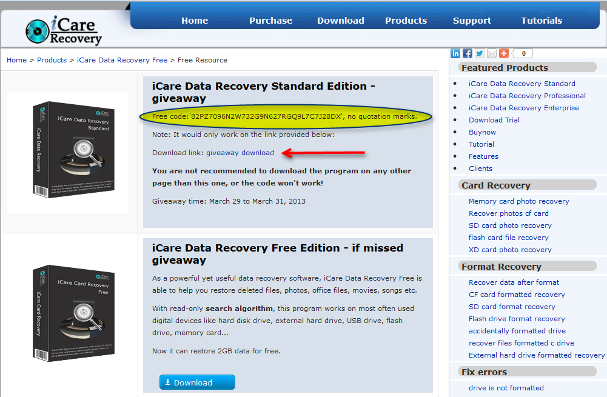This screenshot has width=607, height=397.
Task: Open Memory card photo recovery link
Action: tap(518, 201)
